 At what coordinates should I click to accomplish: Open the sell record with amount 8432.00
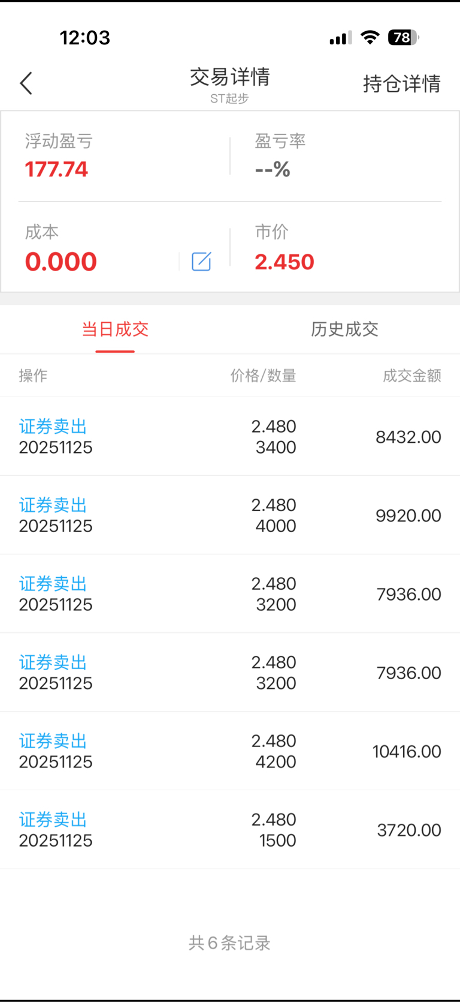230,437
